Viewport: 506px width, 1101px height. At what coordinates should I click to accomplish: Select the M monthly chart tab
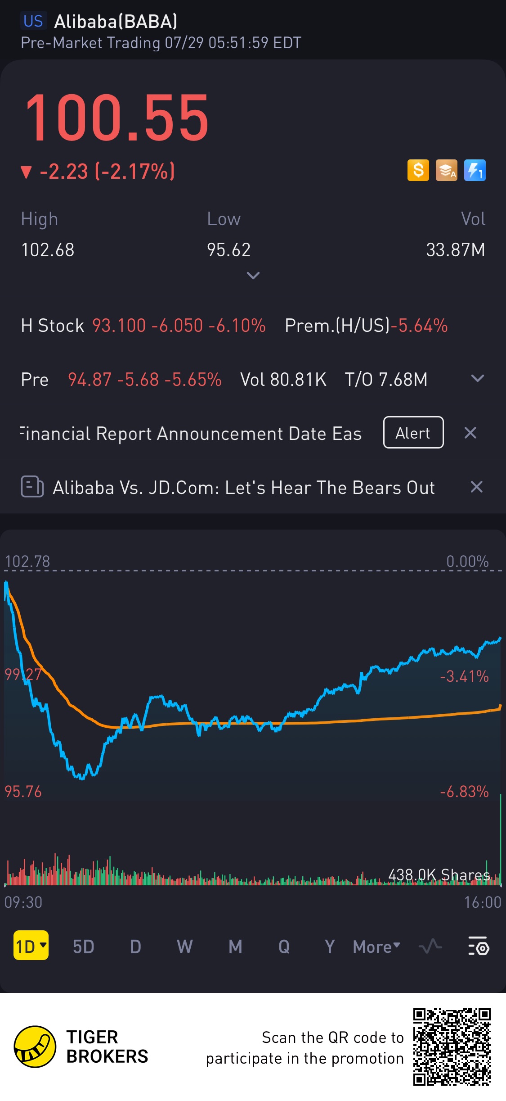[x=235, y=947]
